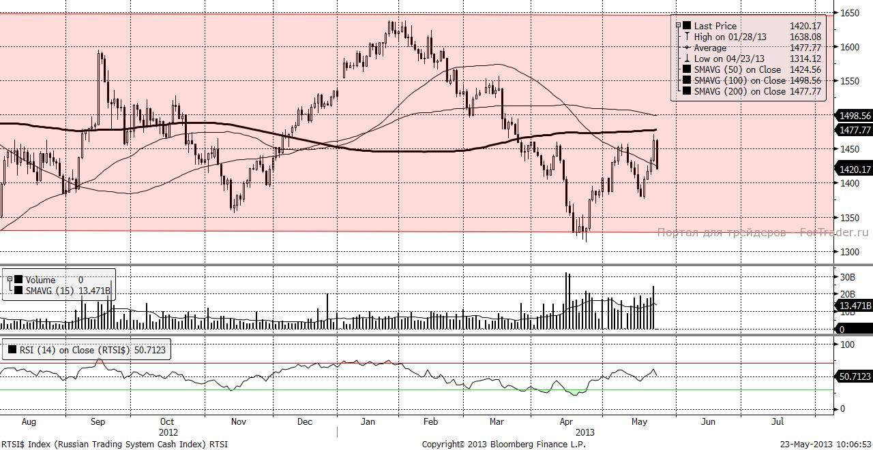Screen dimensions: 873x450
Task: Collapse the Last Price legend tree
Action: click(x=678, y=26)
